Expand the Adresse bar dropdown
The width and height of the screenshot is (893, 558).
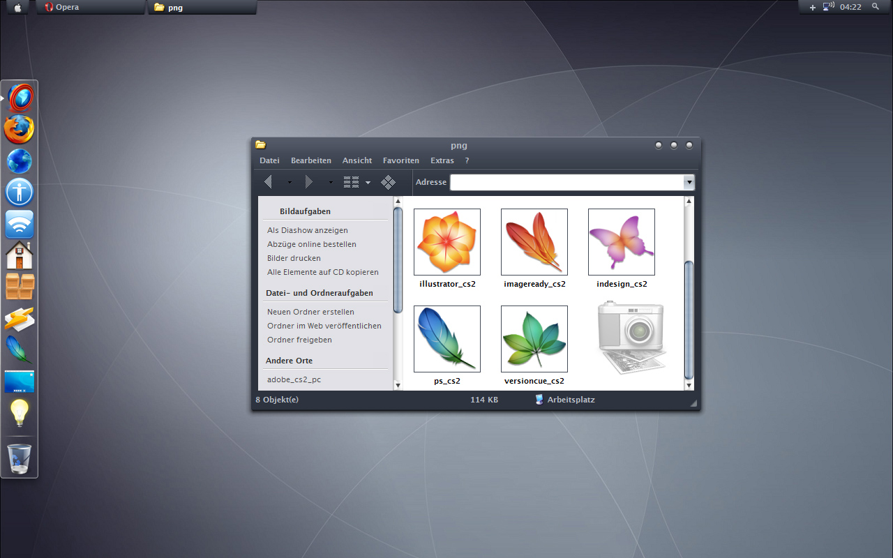tap(689, 182)
